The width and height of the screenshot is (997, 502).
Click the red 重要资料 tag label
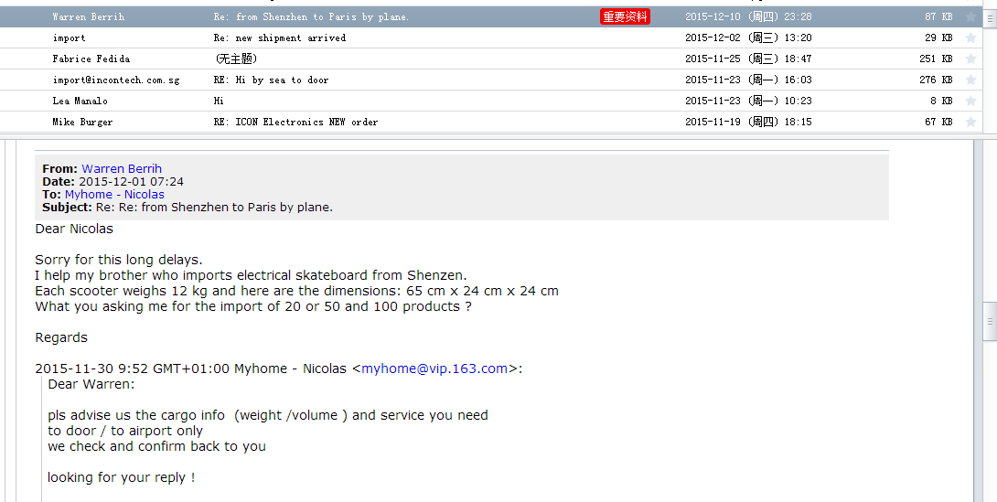pyautogui.click(x=625, y=17)
